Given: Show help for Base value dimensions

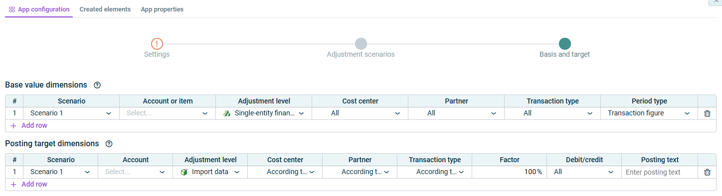Looking at the screenshot, I should (x=97, y=85).
